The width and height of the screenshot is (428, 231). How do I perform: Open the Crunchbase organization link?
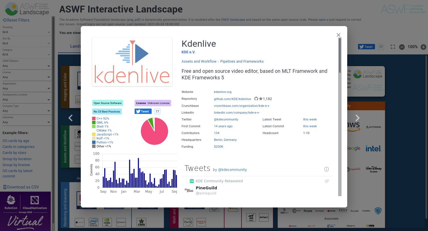coord(241,106)
